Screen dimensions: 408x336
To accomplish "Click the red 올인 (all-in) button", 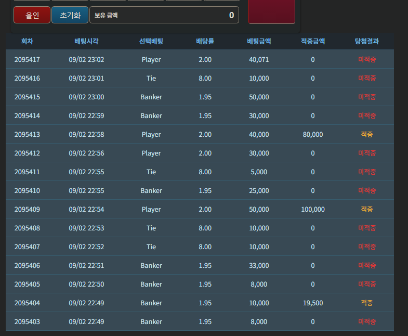I will (32, 15).
